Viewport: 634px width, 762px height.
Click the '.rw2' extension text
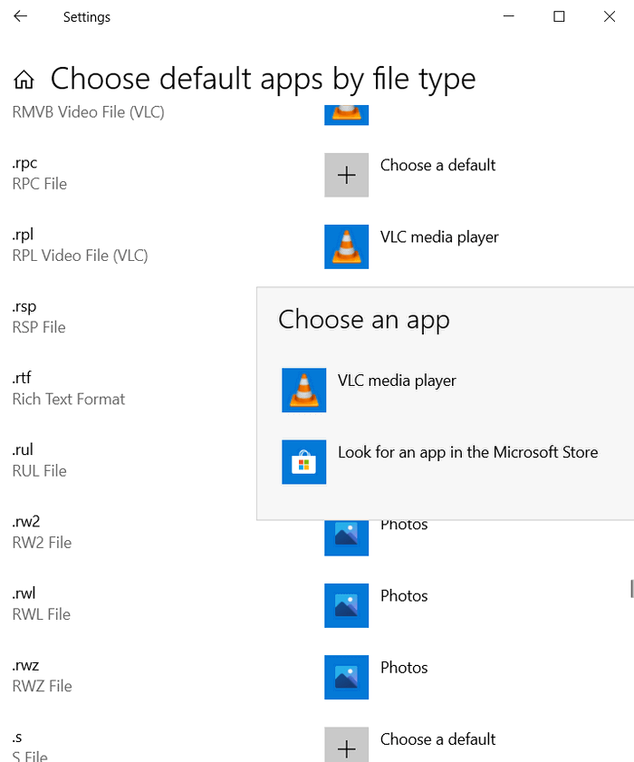pyautogui.click(x=26, y=522)
